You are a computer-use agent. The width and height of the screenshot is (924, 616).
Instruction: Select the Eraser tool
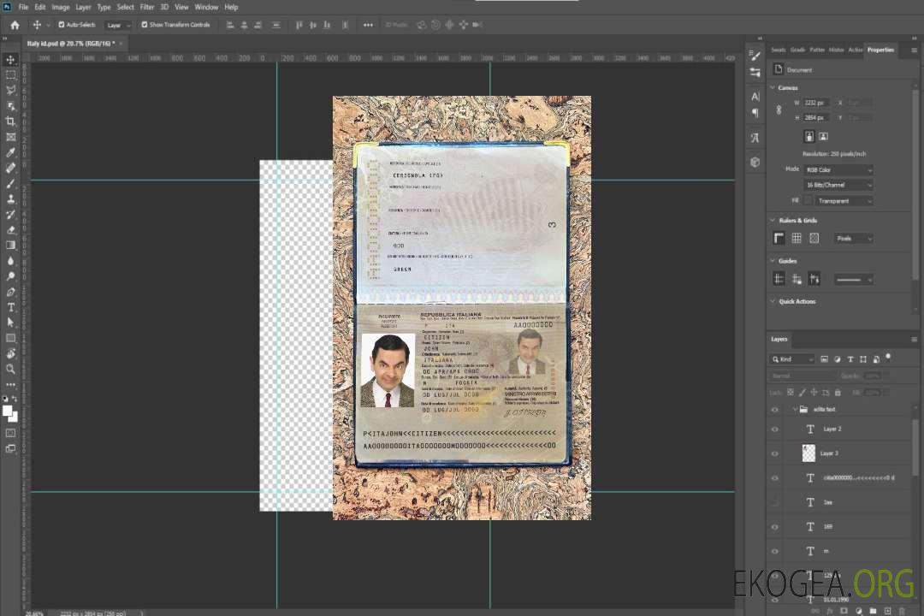pyautogui.click(x=10, y=230)
